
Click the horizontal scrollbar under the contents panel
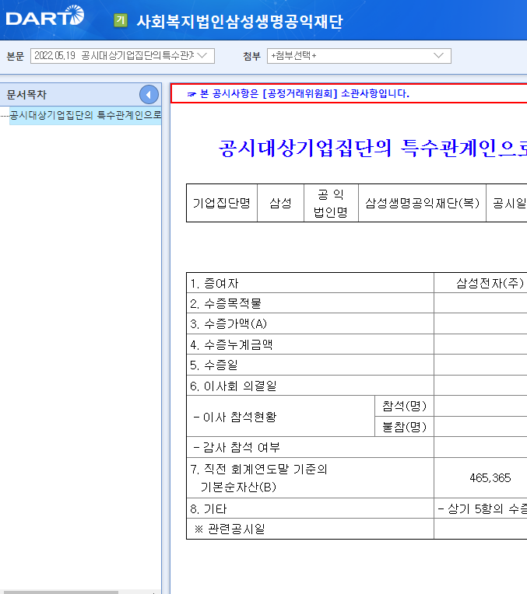[61, 592]
